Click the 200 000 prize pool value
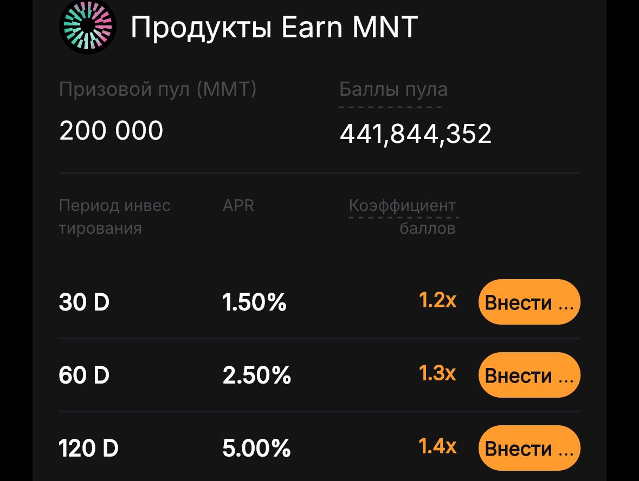 click(111, 130)
